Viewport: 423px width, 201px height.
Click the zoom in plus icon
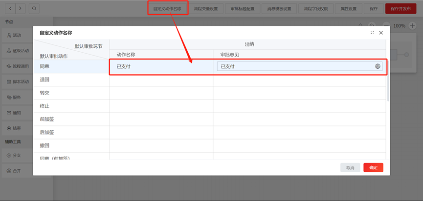(x=412, y=25)
